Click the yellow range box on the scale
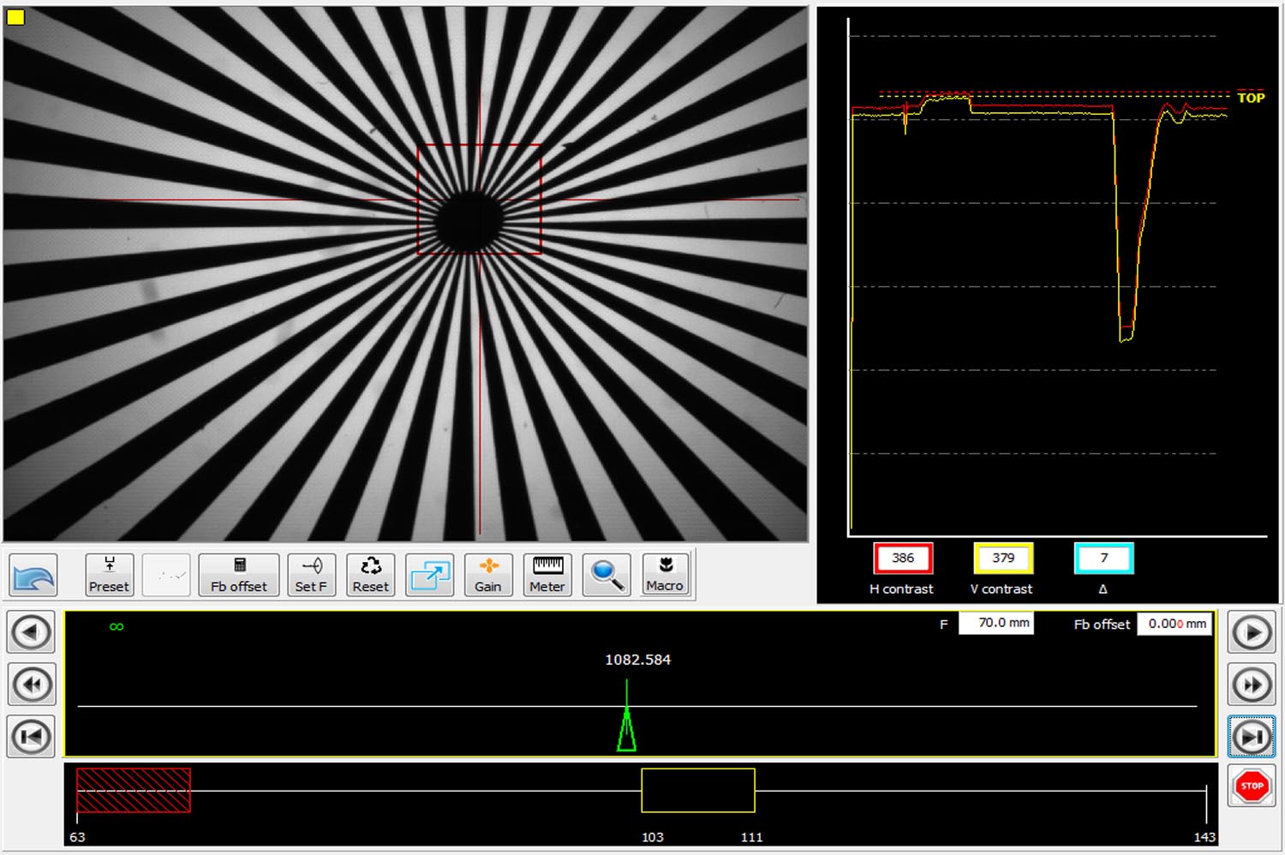This screenshot has width=1285, height=855. pyautogui.click(x=698, y=790)
